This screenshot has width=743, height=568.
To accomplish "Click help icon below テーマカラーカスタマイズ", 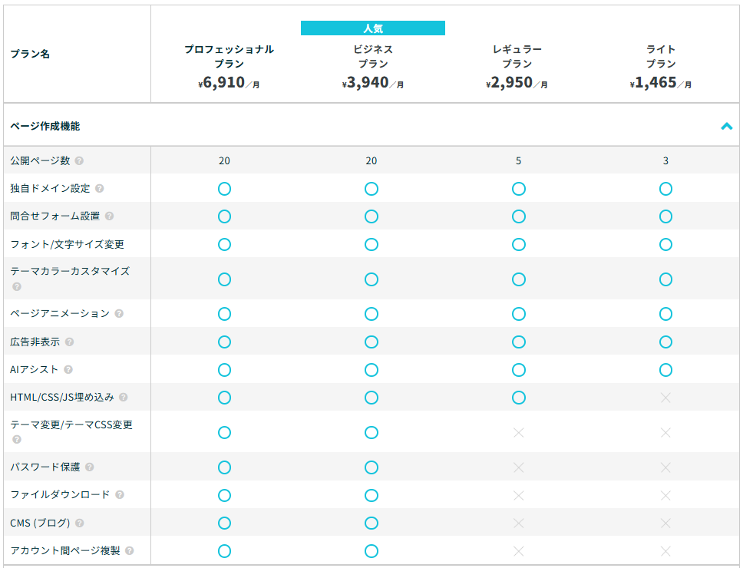I will tap(17, 287).
